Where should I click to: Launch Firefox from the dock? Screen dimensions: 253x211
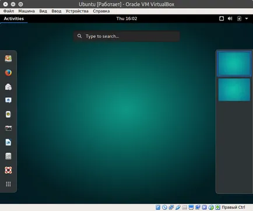(x=8, y=73)
